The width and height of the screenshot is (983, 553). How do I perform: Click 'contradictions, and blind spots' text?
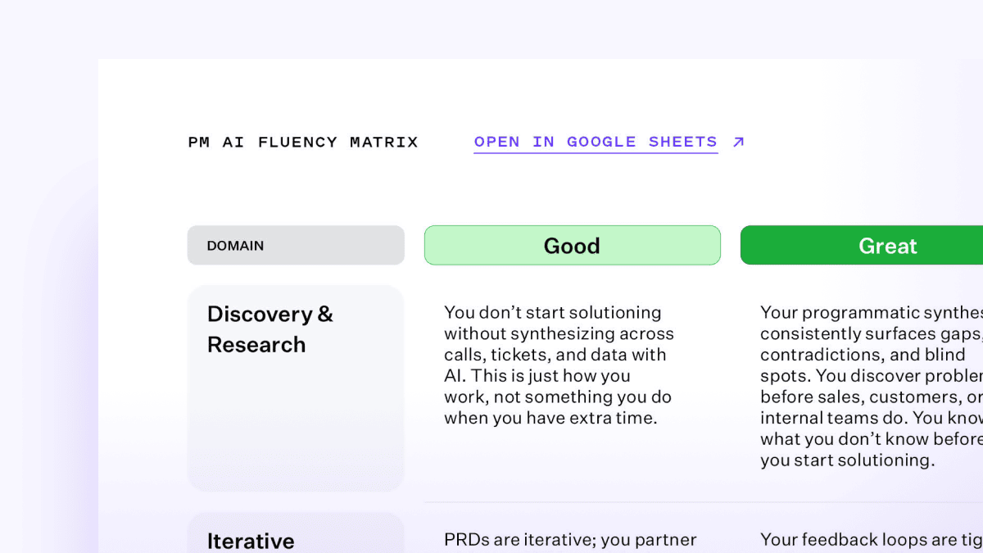pyautogui.click(x=863, y=365)
